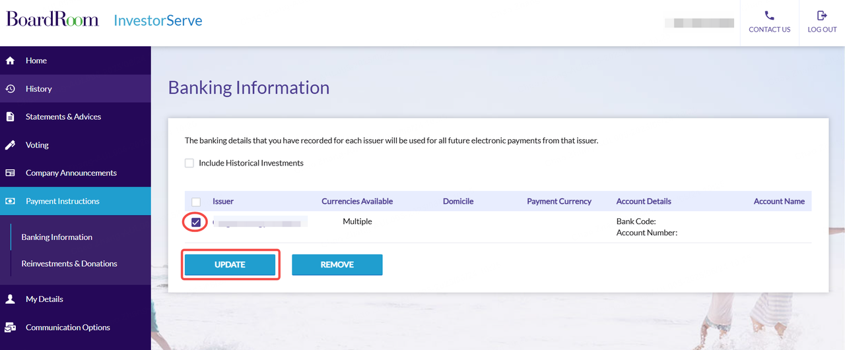Click the Voting gavel icon
845x350 pixels.
click(x=10, y=145)
